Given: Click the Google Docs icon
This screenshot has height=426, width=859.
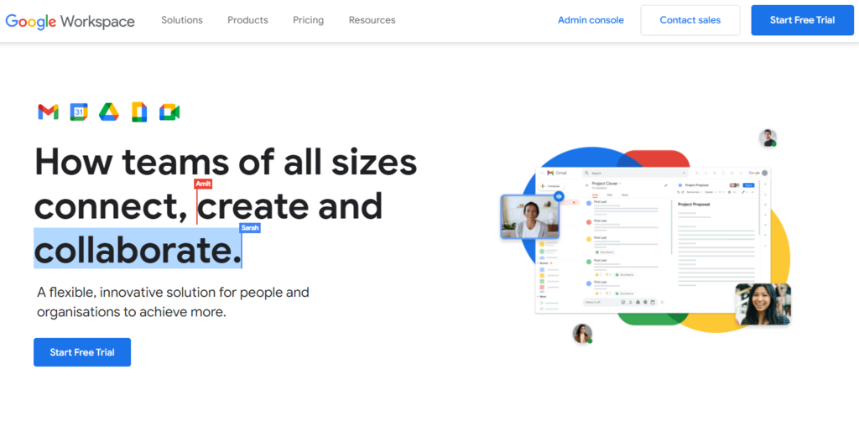Looking at the screenshot, I should tap(139, 112).
